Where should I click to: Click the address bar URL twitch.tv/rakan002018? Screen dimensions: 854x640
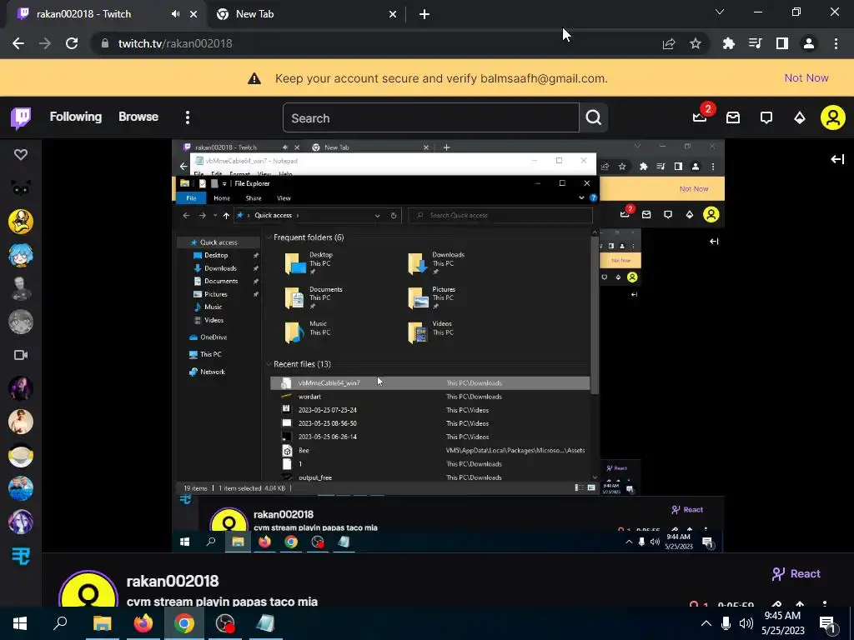click(x=175, y=43)
